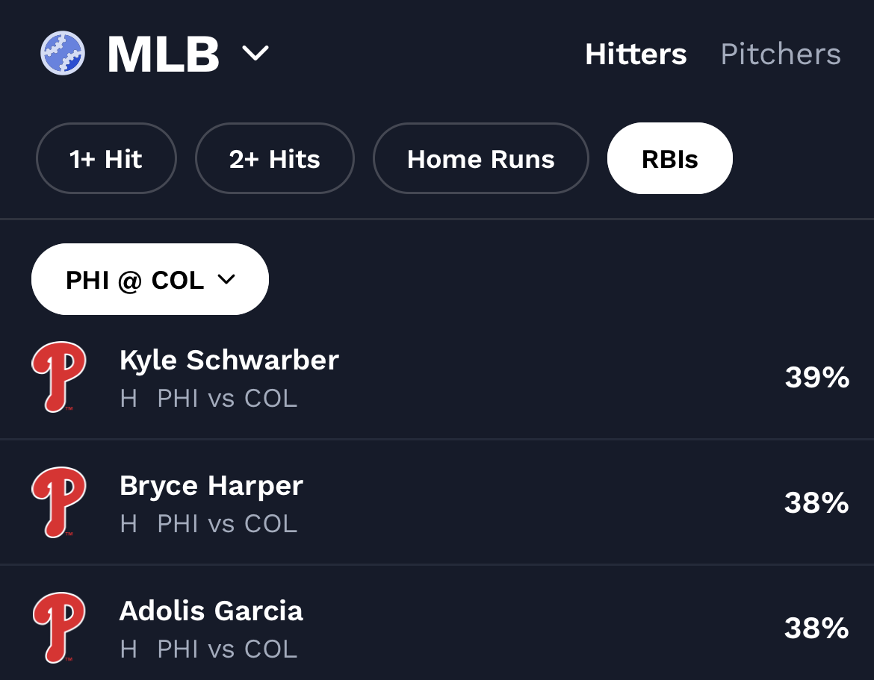
Task: Select the RBIs filter pill
Action: (670, 158)
